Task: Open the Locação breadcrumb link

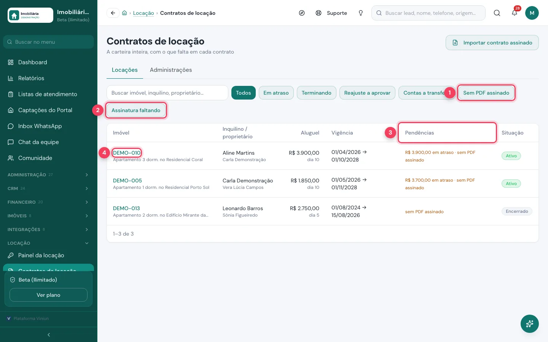Action: coord(143,13)
